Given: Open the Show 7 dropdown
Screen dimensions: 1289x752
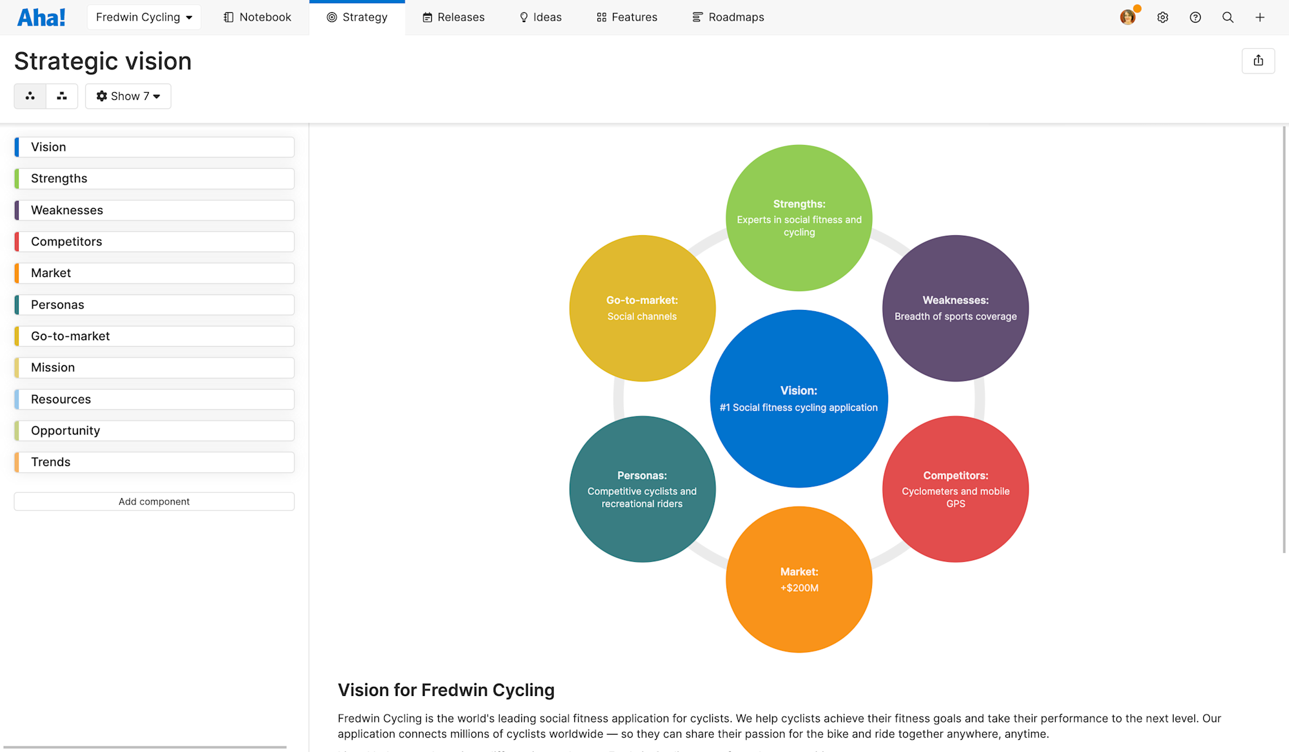Looking at the screenshot, I should click(x=128, y=96).
